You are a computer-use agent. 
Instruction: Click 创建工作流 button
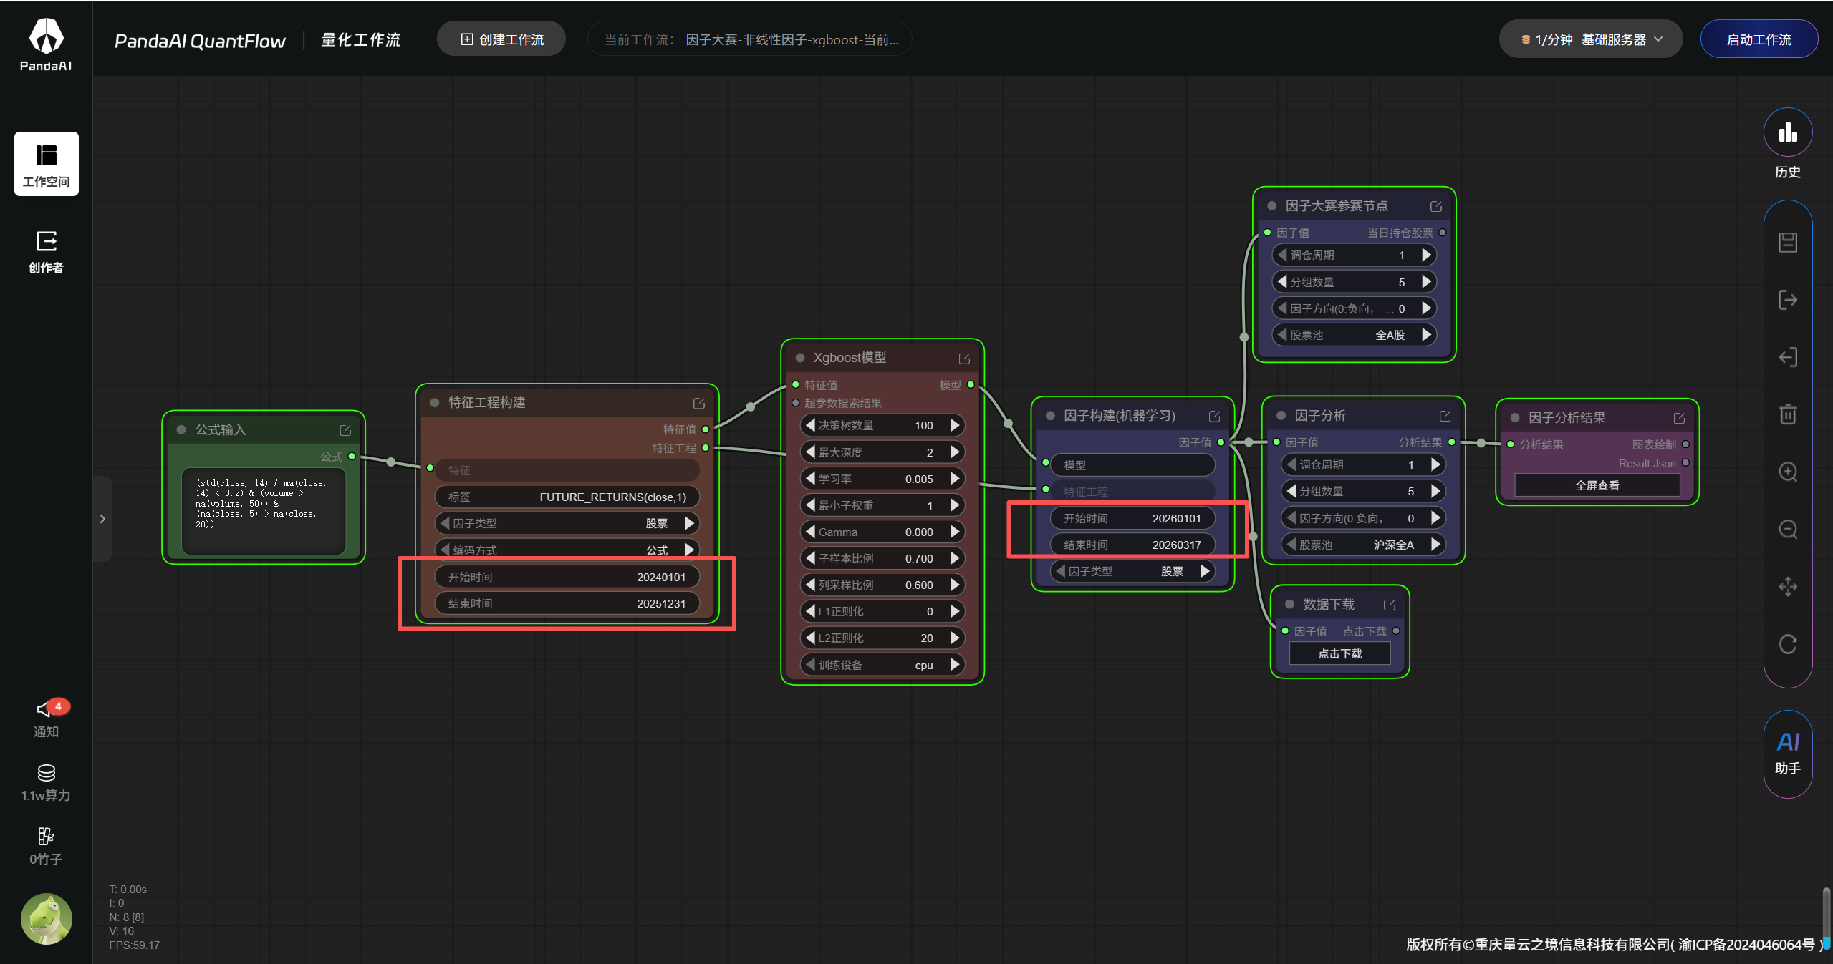point(501,39)
